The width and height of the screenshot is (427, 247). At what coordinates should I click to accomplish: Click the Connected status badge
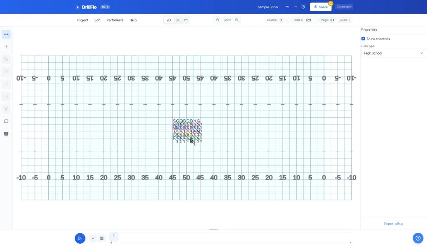tap(344, 7)
